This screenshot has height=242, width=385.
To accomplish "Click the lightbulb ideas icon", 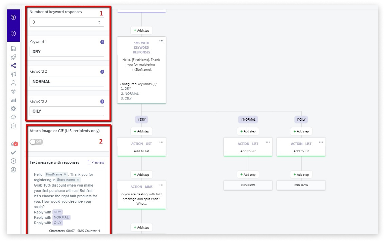I will [x=13, y=91].
